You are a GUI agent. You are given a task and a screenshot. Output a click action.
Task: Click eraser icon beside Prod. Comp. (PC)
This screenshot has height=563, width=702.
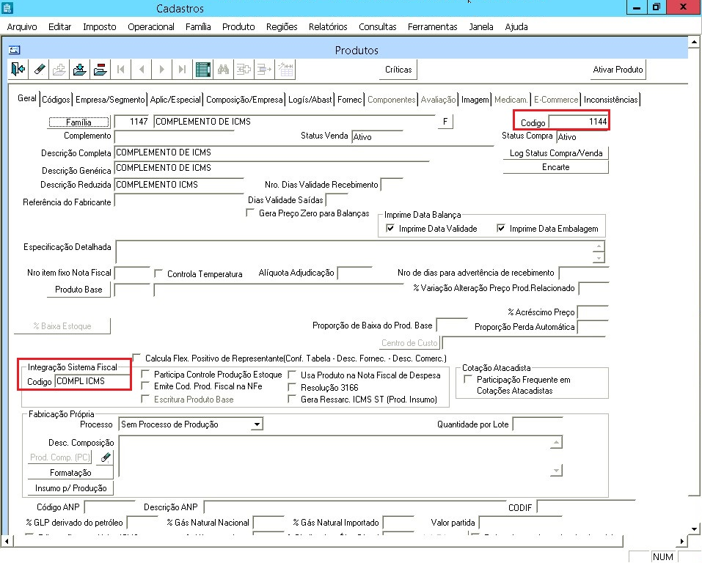point(105,457)
